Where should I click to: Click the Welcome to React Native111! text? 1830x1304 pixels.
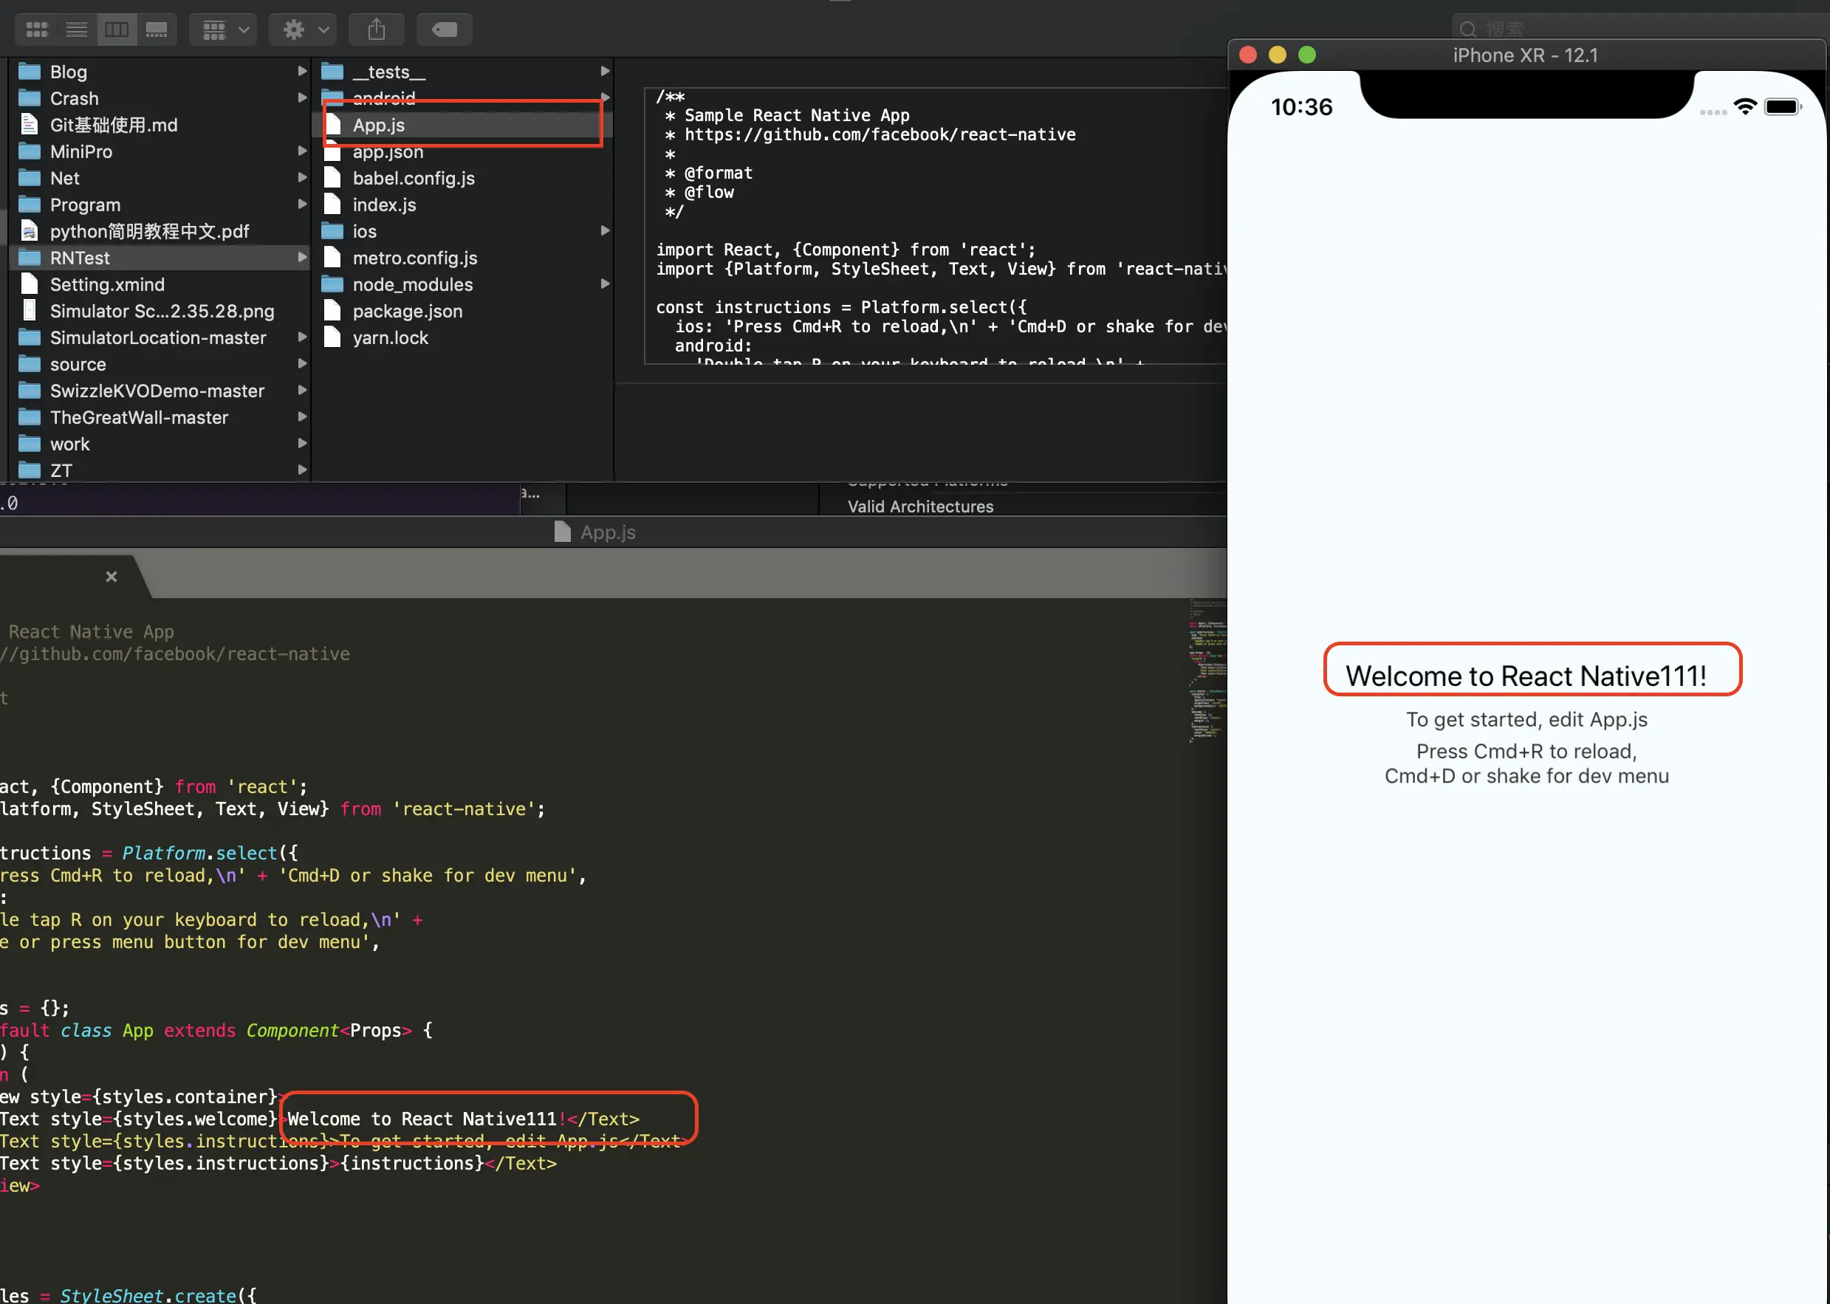[1526, 676]
